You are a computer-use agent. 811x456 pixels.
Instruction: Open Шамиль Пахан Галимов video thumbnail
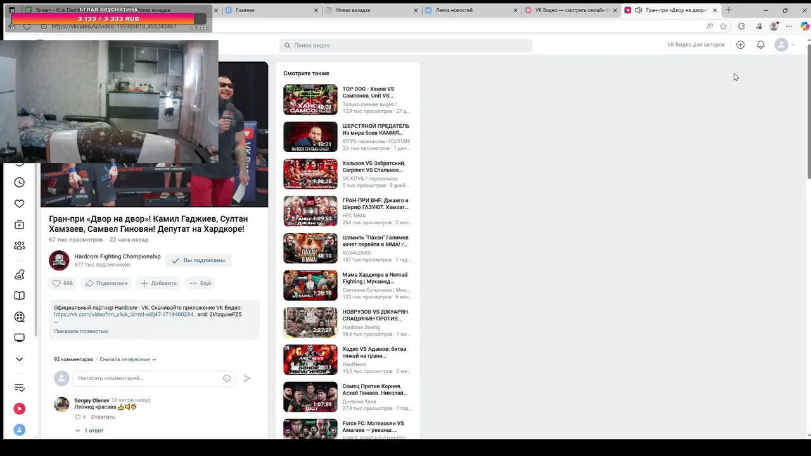coord(310,248)
